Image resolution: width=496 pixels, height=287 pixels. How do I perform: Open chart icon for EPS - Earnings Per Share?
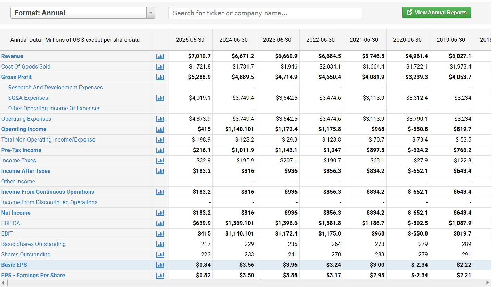point(160,275)
